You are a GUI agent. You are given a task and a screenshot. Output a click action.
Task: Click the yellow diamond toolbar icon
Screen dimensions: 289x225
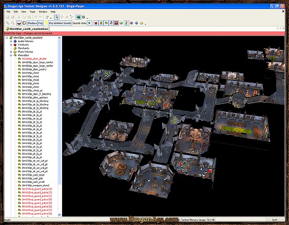[x=142, y=23]
